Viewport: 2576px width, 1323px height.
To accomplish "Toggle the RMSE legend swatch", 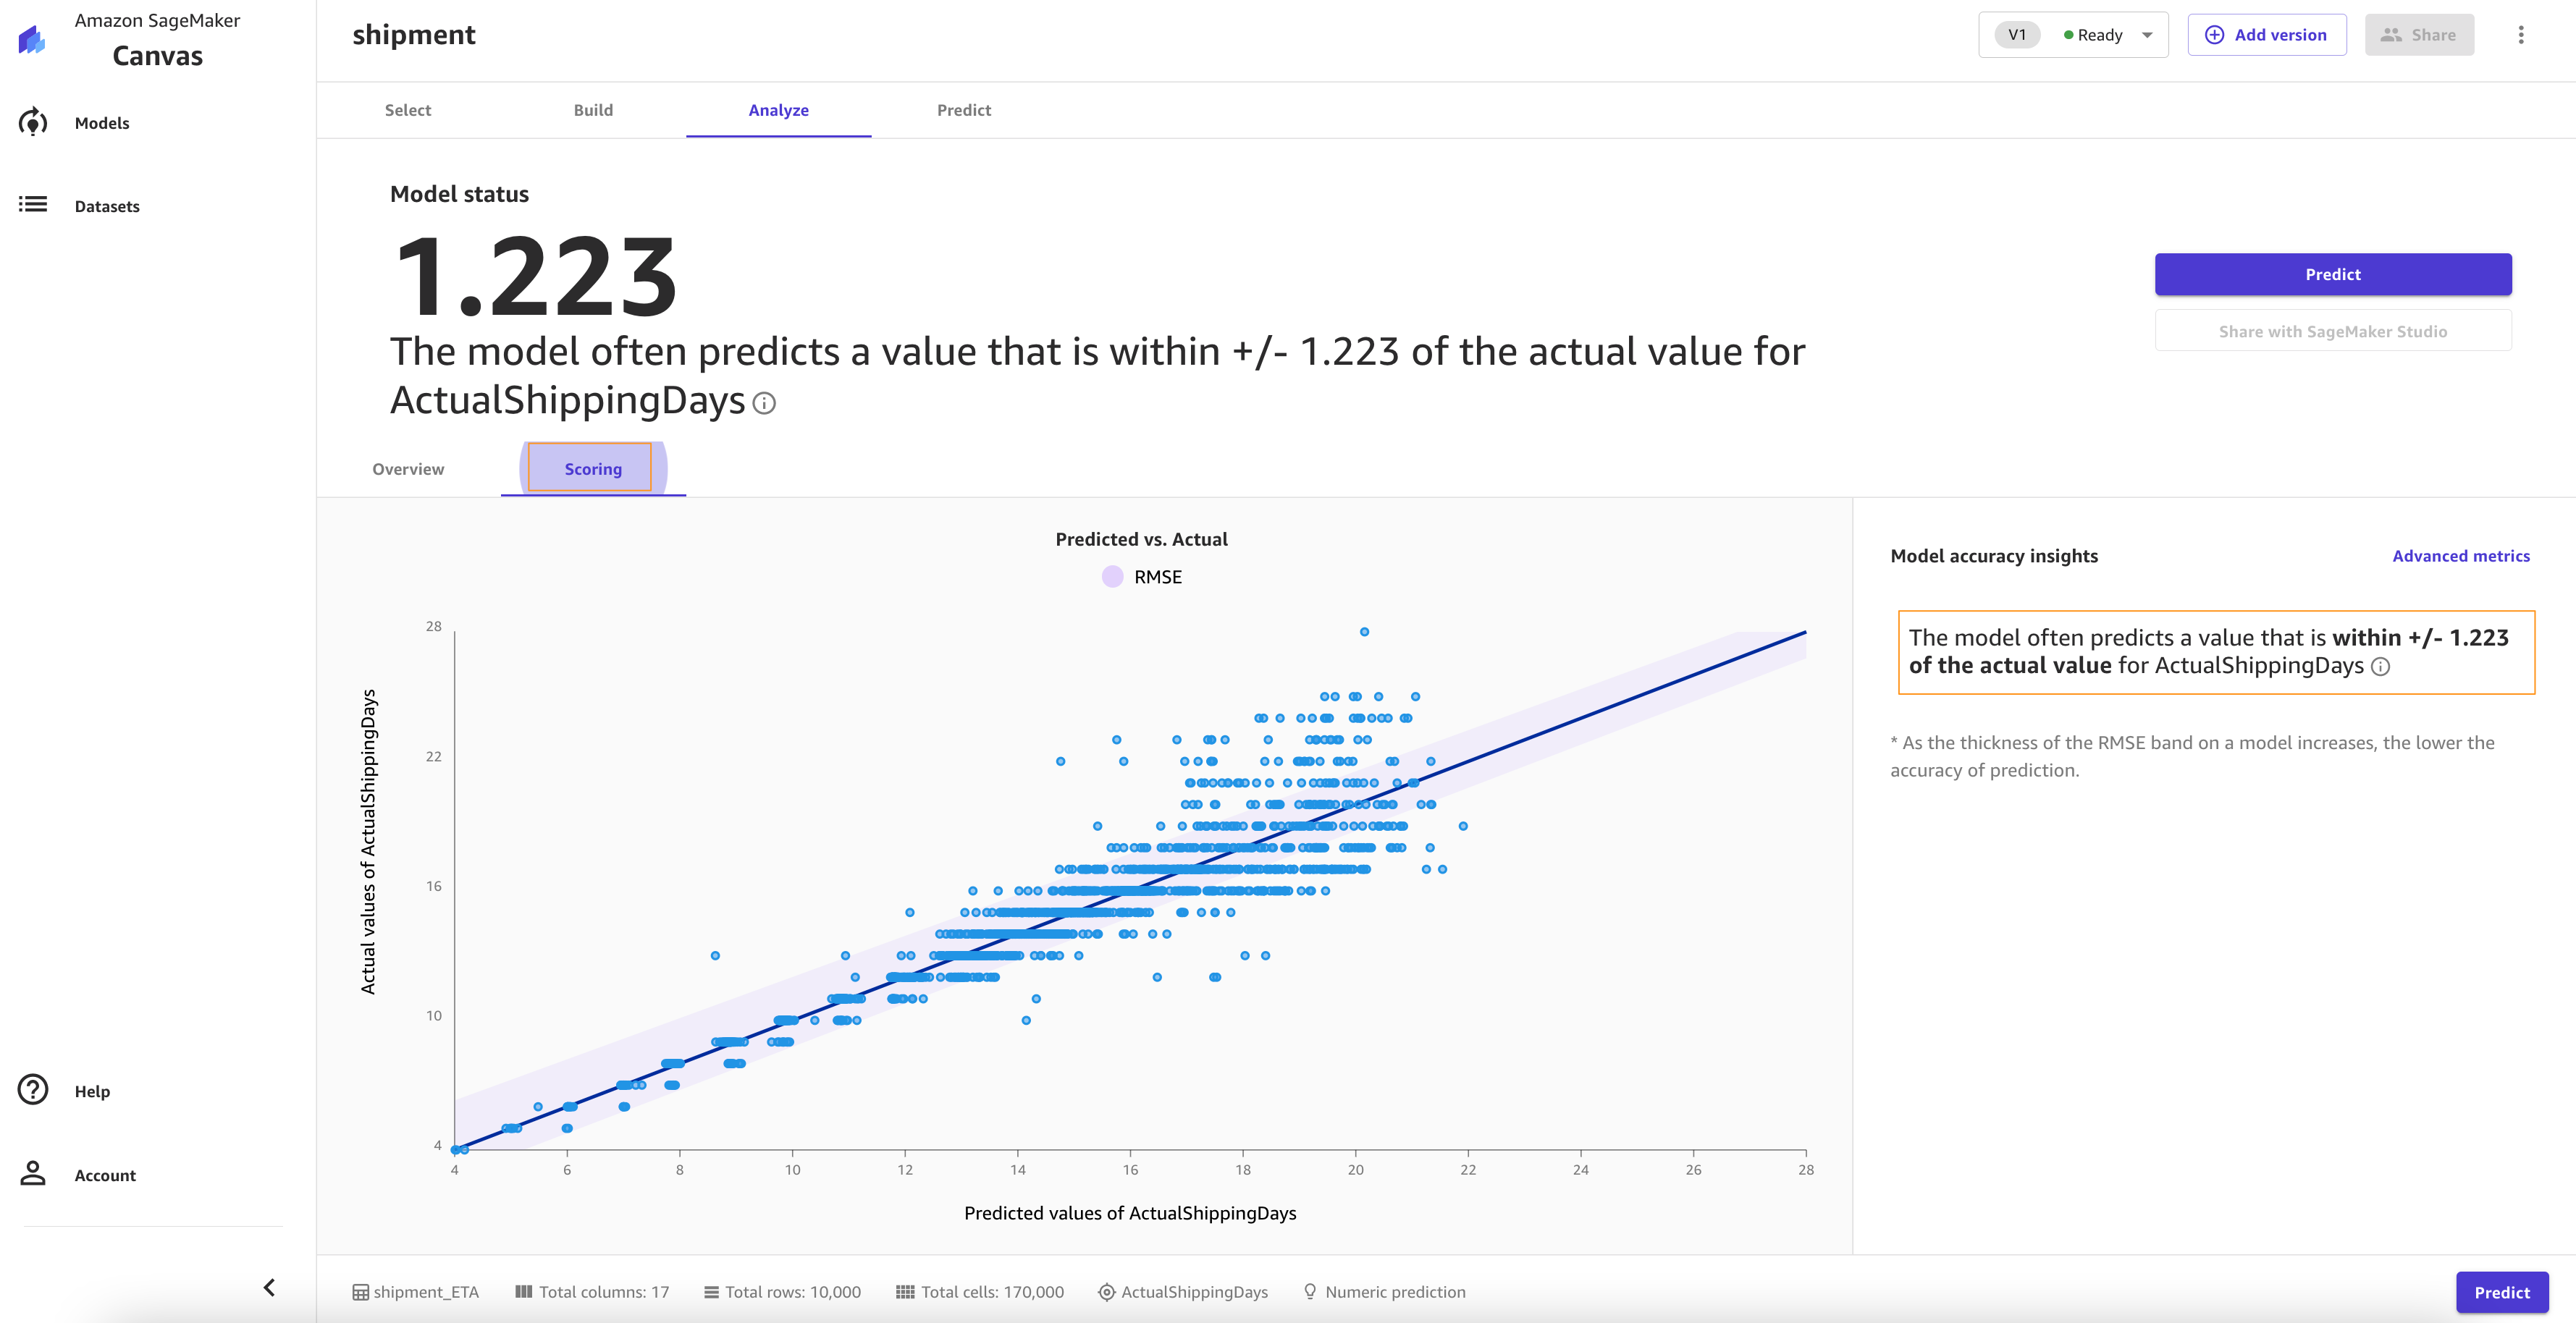I will click(x=1112, y=577).
